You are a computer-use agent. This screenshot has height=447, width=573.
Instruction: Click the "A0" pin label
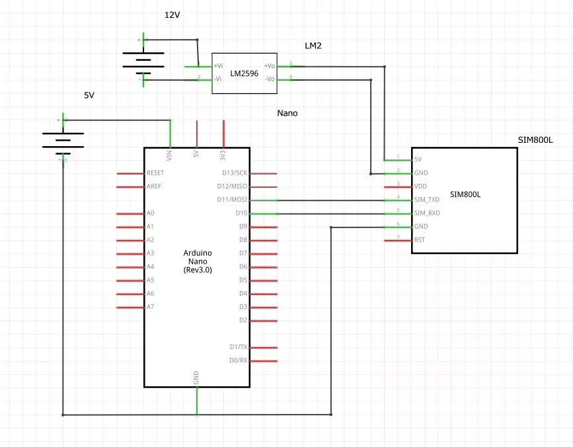tap(151, 213)
